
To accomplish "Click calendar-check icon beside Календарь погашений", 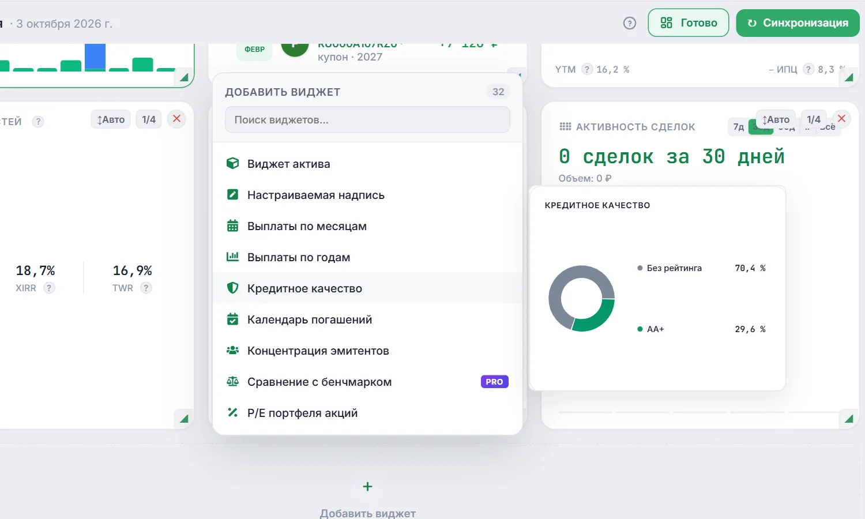I will pyautogui.click(x=232, y=319).
